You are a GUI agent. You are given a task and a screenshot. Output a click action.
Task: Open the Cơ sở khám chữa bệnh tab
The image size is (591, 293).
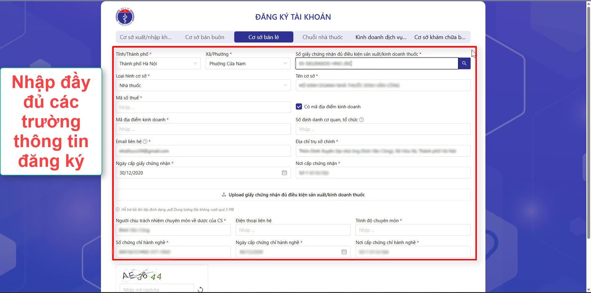pos(440,37)
